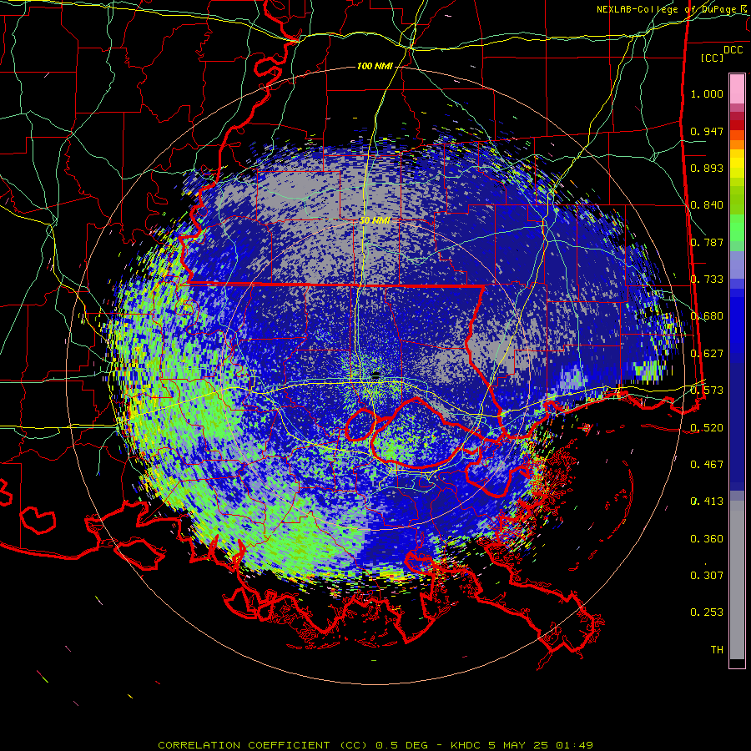The width and height of the screenshot is (751, 751).
Task: Select the 0.413 scale label
Action: pyautogui.click(x=707, y=502)
